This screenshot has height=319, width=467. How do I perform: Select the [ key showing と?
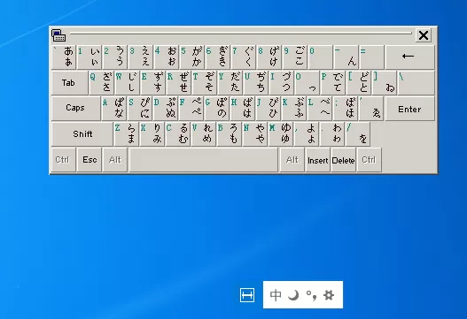(358, 82)
